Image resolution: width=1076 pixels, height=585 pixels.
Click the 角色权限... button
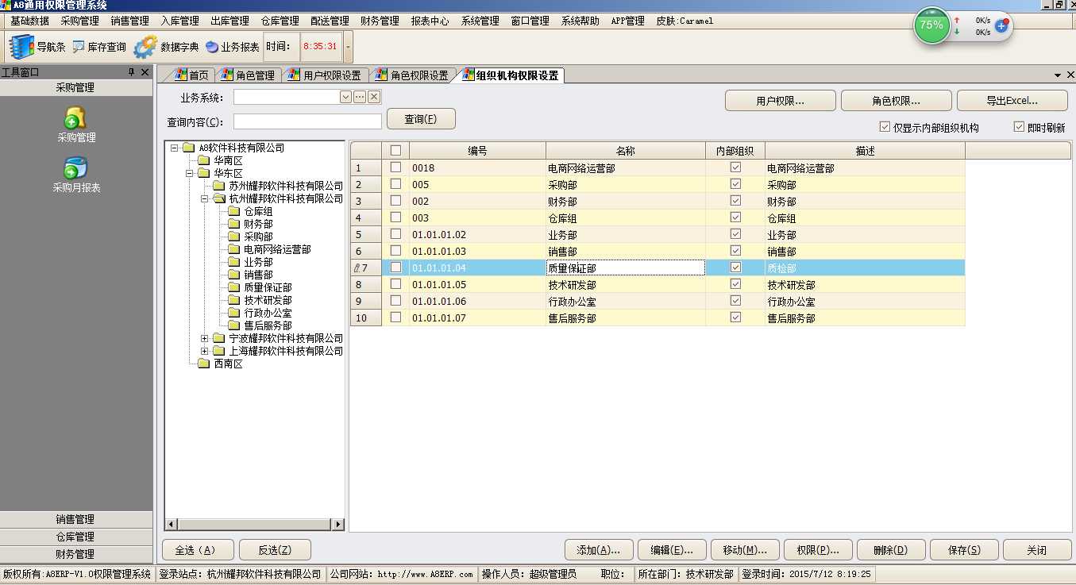point(896,101)
